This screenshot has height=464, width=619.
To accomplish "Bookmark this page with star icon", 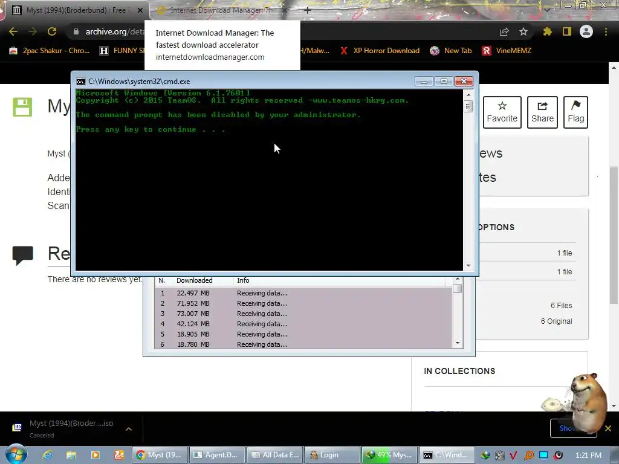I will pyautogui.click(x=523, y=31).
